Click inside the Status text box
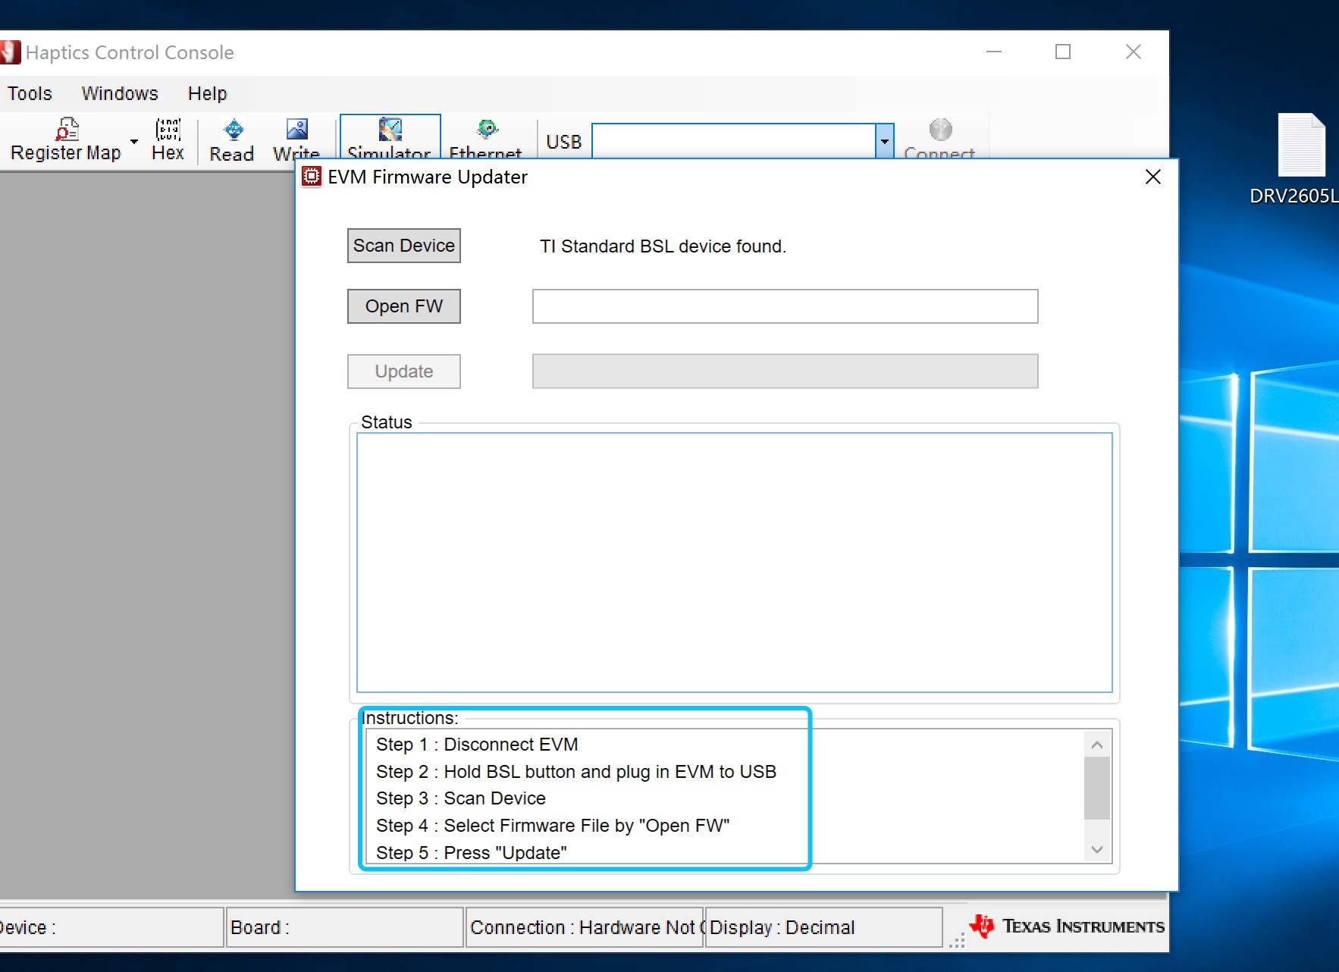The width and height of the screenshot is (1339, 972). tap(734, 563)
